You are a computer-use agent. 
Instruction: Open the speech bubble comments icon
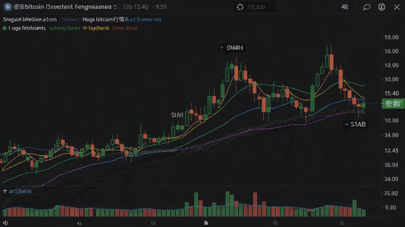pos(367,7)
